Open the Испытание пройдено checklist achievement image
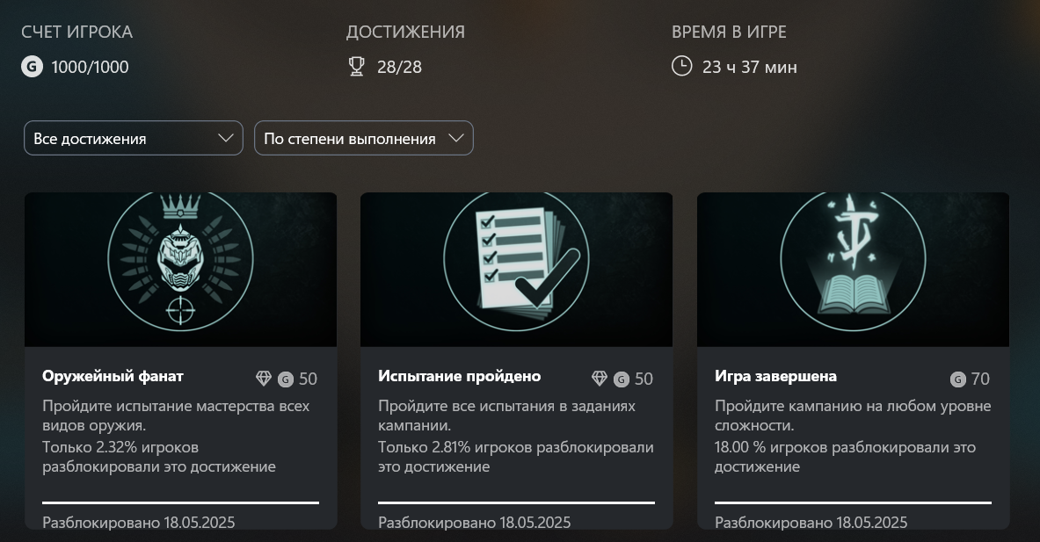Viewport: 1040px width, 542px height. [x=516, y=269]
